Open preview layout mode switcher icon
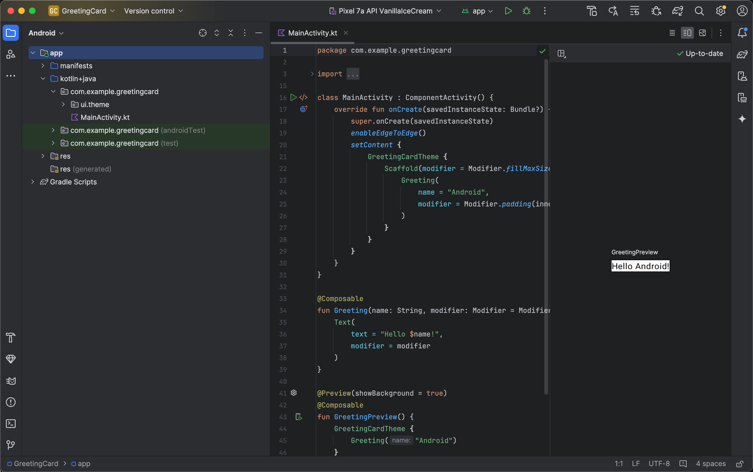The width and height of the screenshot is (753, 472). click(x=562, y=54)
